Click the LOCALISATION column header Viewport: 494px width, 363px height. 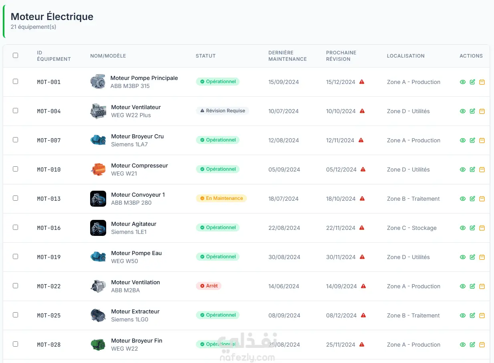pyautogui.click(x=405, y=56)
